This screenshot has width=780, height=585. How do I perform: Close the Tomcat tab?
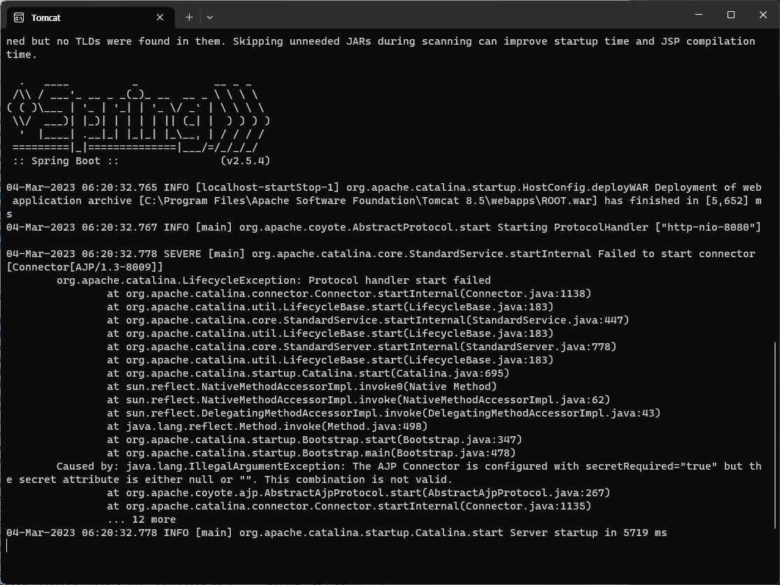(x=159, y=17)
